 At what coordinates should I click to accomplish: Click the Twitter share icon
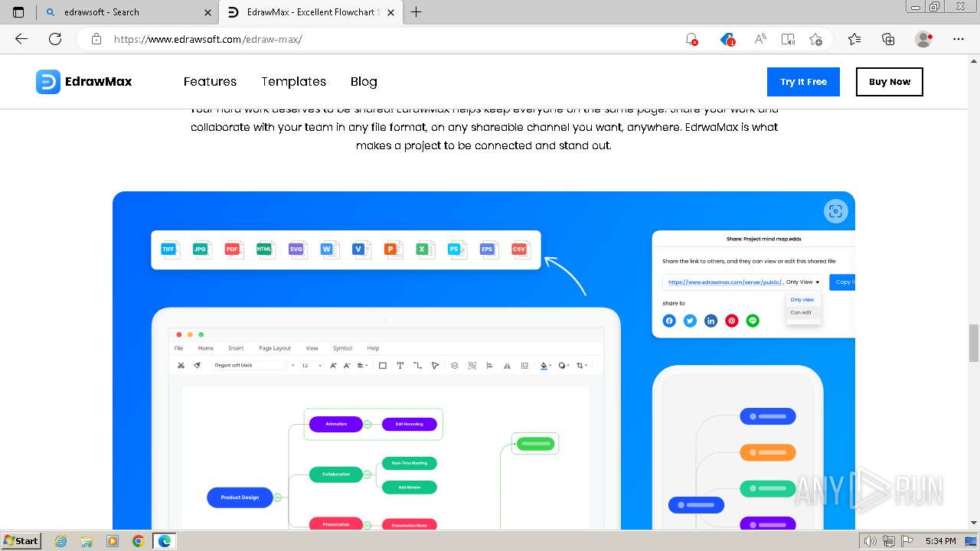(690, 321)
